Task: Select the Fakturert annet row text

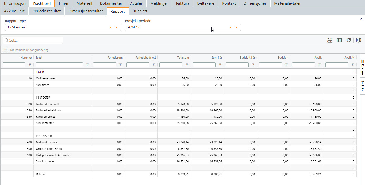Action: tap(45, 117)
